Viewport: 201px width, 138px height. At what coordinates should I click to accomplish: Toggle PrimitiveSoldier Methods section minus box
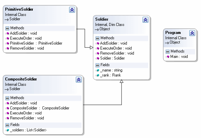(7, 28)
